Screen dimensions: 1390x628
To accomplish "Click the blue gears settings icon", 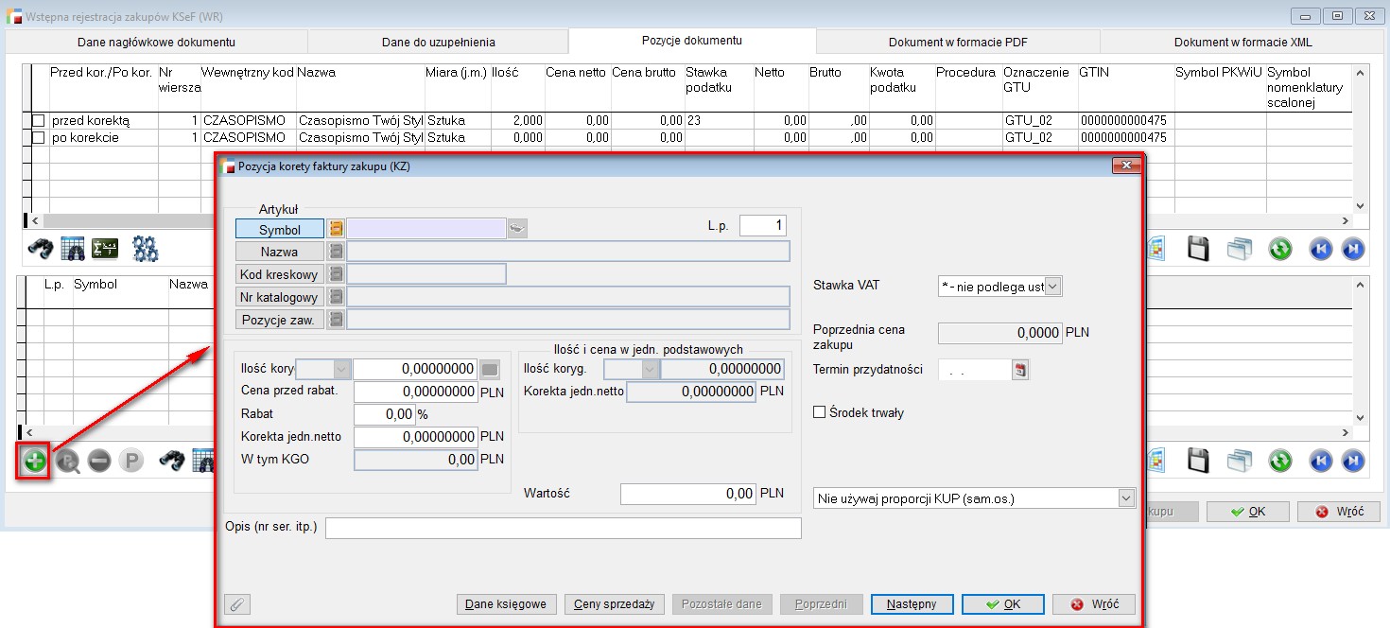I will point(145,249).
